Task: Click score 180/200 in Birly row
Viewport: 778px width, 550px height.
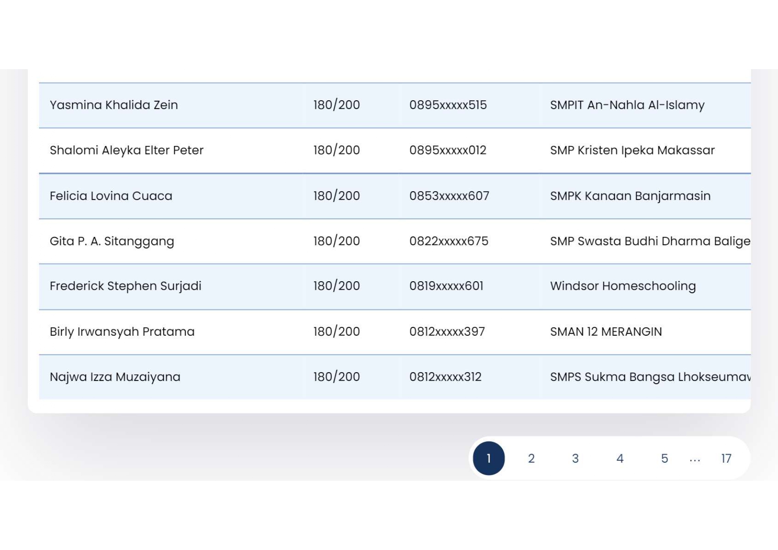Action: pyautogui.click(x=336, y=332)
